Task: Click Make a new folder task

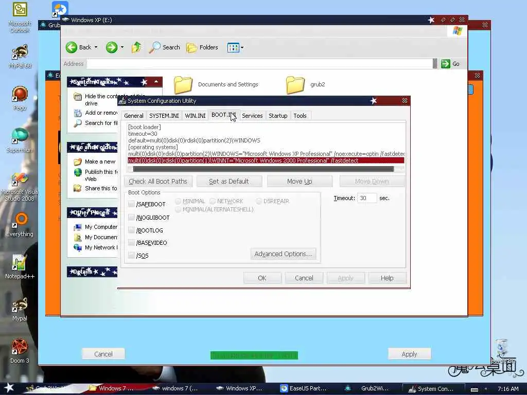Action: point(95,161)
